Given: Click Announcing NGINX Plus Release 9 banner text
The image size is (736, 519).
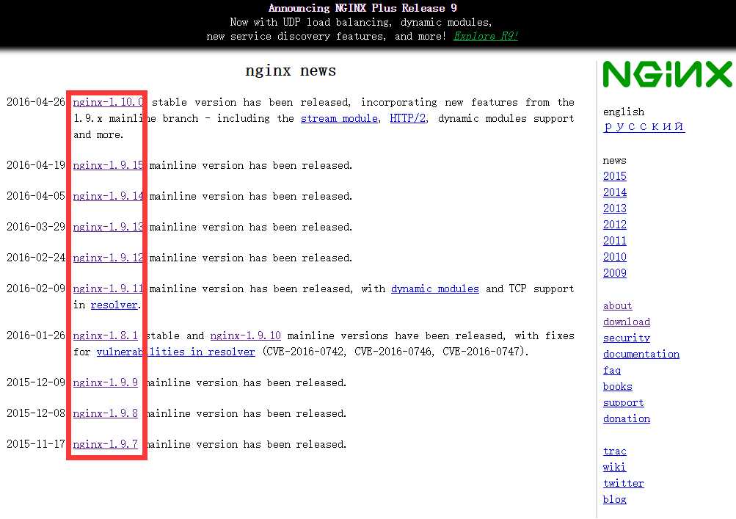Looking at the screenshot, I should coord(362,8).
